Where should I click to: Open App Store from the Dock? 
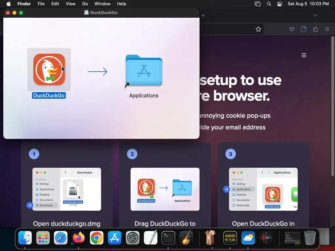coord(115,238)
